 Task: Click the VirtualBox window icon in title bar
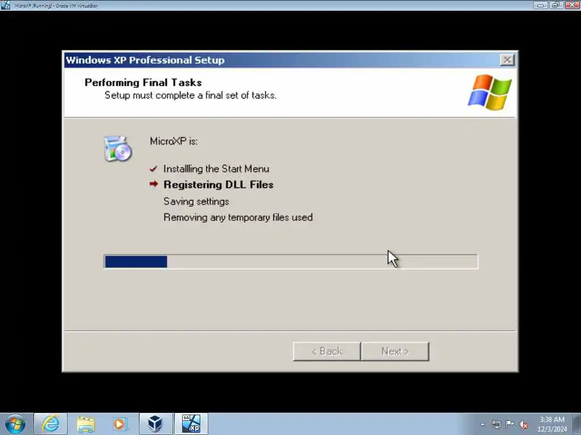pyautogui.click(x=5, y=5)
